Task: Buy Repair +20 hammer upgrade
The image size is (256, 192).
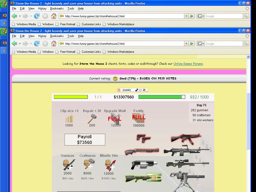Action: click(x=92, y=118)
